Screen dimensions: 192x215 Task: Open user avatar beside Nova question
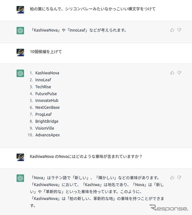click(x=20, y=157)
